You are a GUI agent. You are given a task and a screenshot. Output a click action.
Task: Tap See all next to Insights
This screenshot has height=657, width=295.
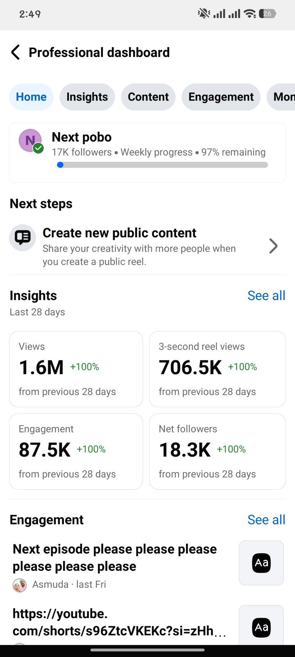click(x=266, y=296)
